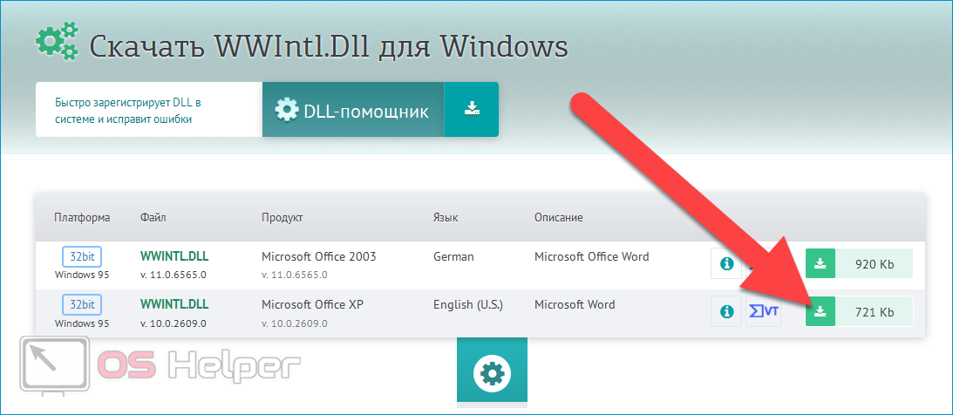Click the 721 Kb size label
The height and width of the screenshot is (415, 953).
(x=875, y=312)
